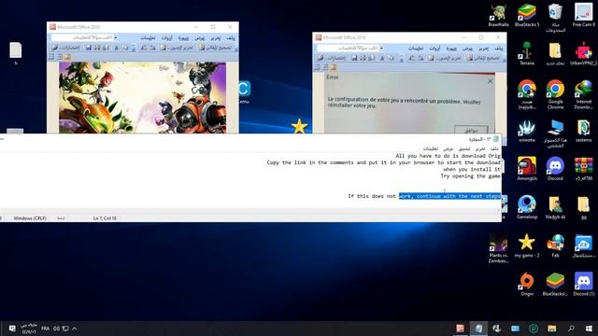The height and width of the screenshot is (336, 598).
Task: Click the volume speaker tray icon
Action: (x=56, y=329)
